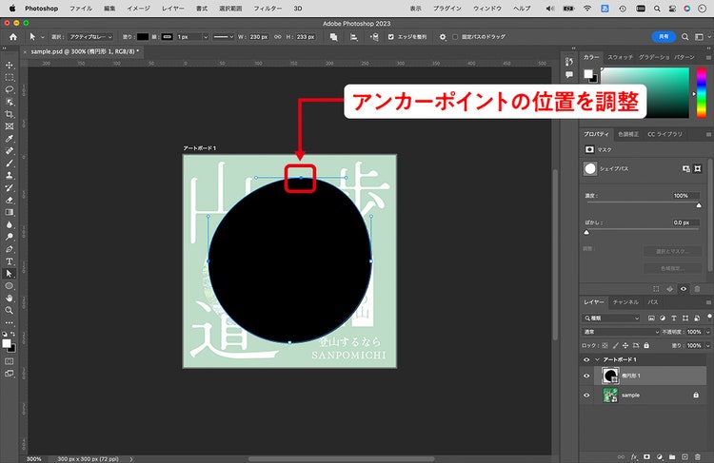Create a new group folder icon

pyautogui.click(x=672, y=456)
